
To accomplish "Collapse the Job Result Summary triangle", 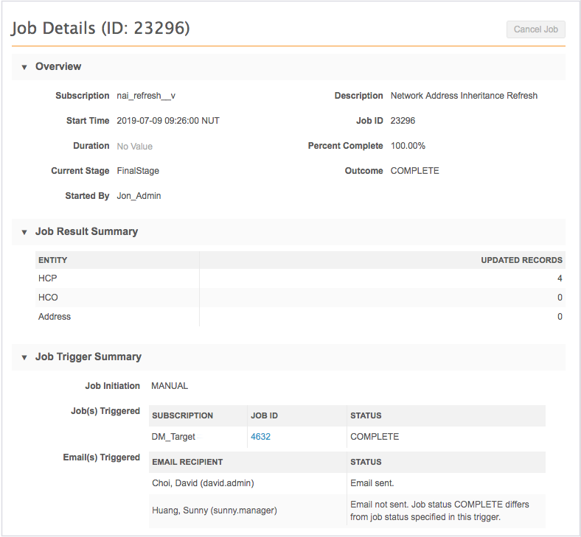I will click(24, 232).
